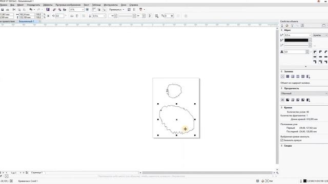Viewport: 328px width, 184px height.
Task: Open the Corel Connect search content icon
Action: (48, 10)
